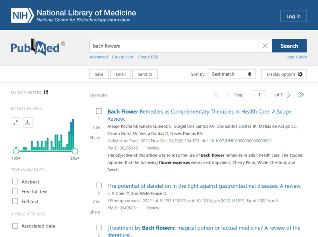
Task: Click Cite for result 1
Action: click(97, 127)
